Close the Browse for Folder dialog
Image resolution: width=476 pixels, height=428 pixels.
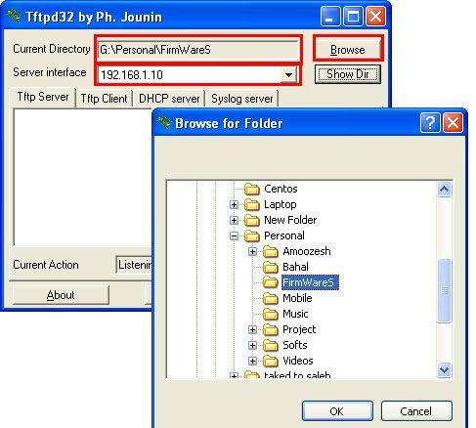click(453, 123)
